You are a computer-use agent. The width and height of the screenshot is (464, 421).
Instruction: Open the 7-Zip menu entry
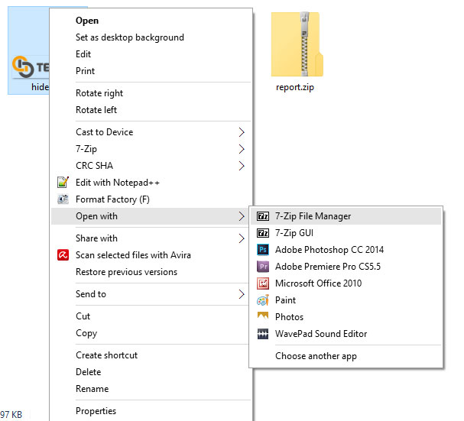tap(151, 149)
